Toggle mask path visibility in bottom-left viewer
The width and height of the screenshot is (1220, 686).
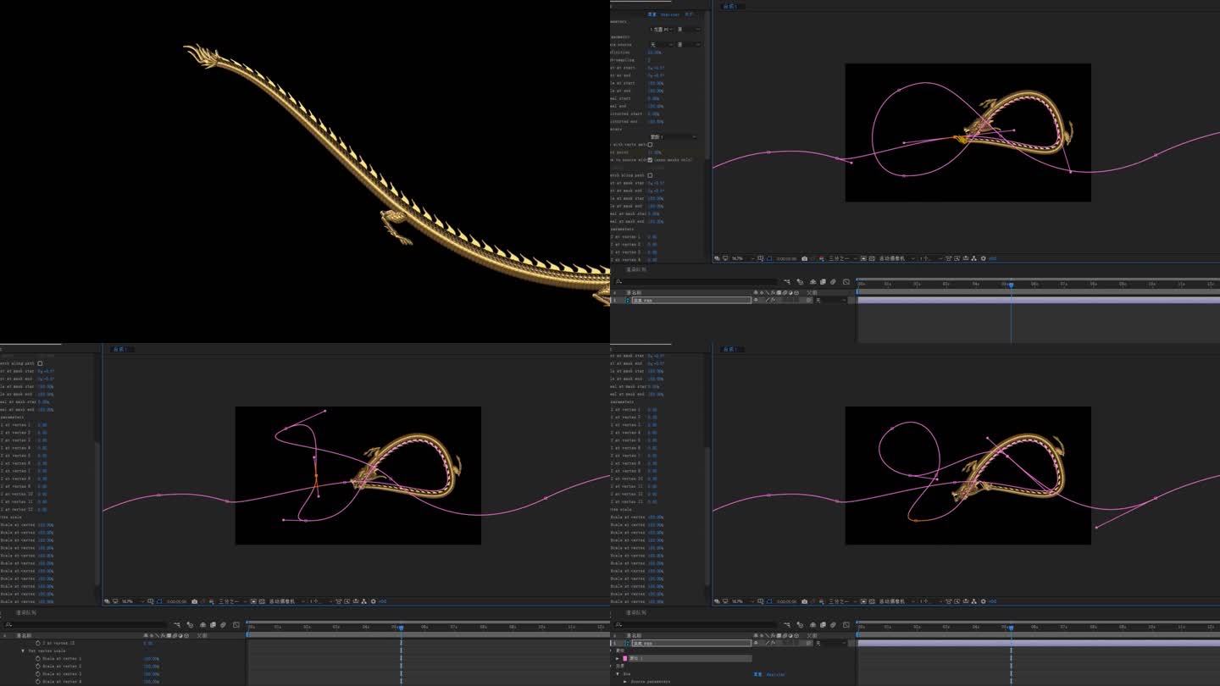[159, 601]
